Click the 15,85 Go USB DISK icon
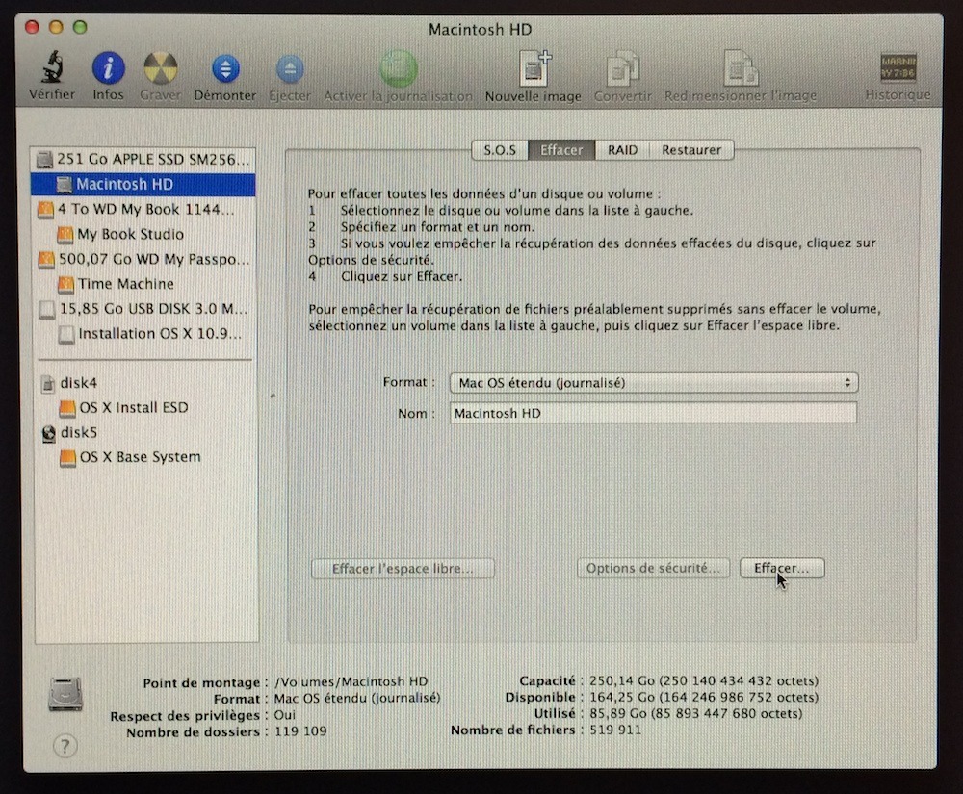This screenshot has height=794, width=963. point(47,309)
